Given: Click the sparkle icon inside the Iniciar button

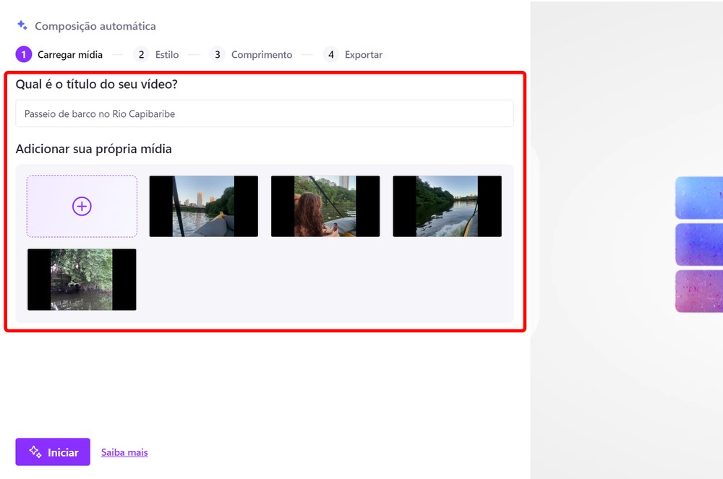Looking at the screenshot, I should pos(35,452).
